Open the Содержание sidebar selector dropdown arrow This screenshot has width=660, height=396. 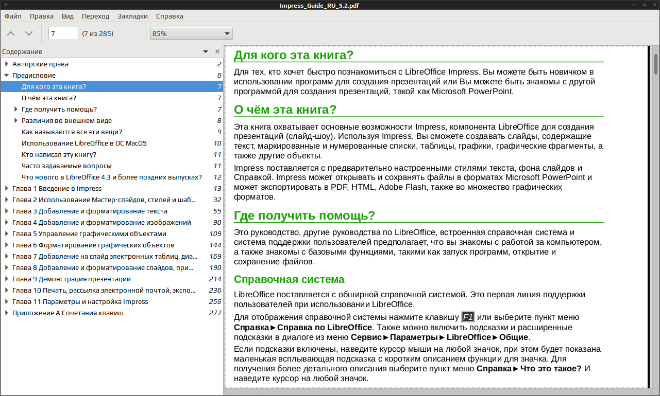pyautogui.click(x=206, y=51)
